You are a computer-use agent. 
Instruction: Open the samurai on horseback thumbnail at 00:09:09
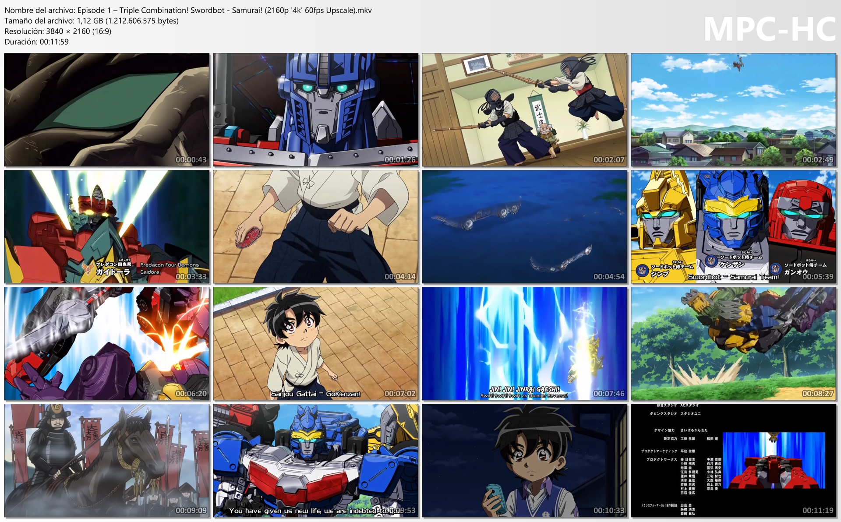pyautogui.click(x=107, y=461)
